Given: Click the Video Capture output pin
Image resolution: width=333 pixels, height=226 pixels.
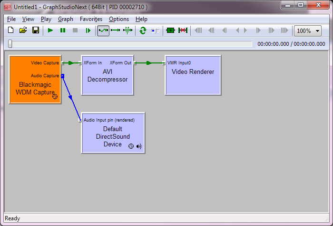Looking at the screenshot, I should tap(63, 63).
